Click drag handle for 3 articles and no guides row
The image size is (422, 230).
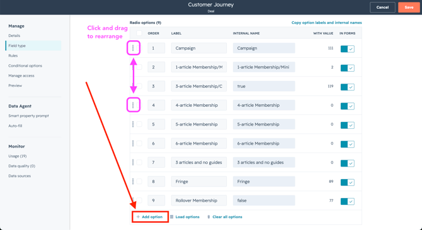point(133,162)
